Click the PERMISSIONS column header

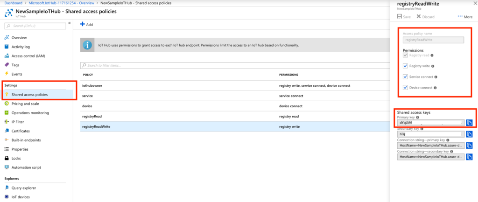tap(288, 75)
